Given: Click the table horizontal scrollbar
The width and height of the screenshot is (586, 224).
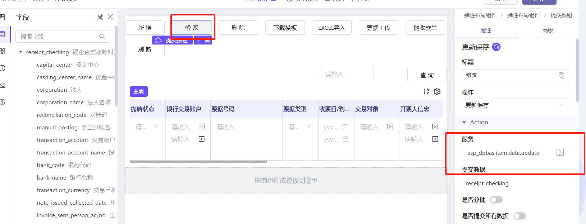Looking at the screenshot, I should coord(198,162).
